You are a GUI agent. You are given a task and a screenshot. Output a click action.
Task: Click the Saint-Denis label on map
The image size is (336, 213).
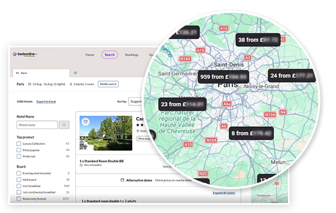(229, 65)
